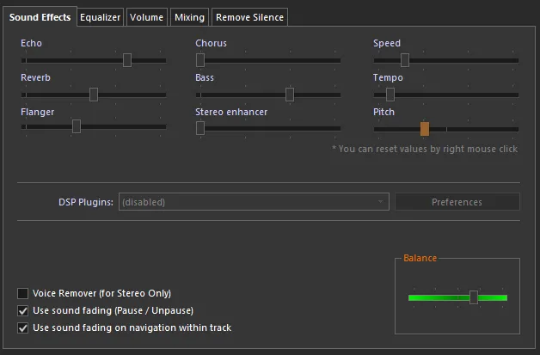Click the green Balance slider handle
This screenshot has height=355, width=540.
474,297
